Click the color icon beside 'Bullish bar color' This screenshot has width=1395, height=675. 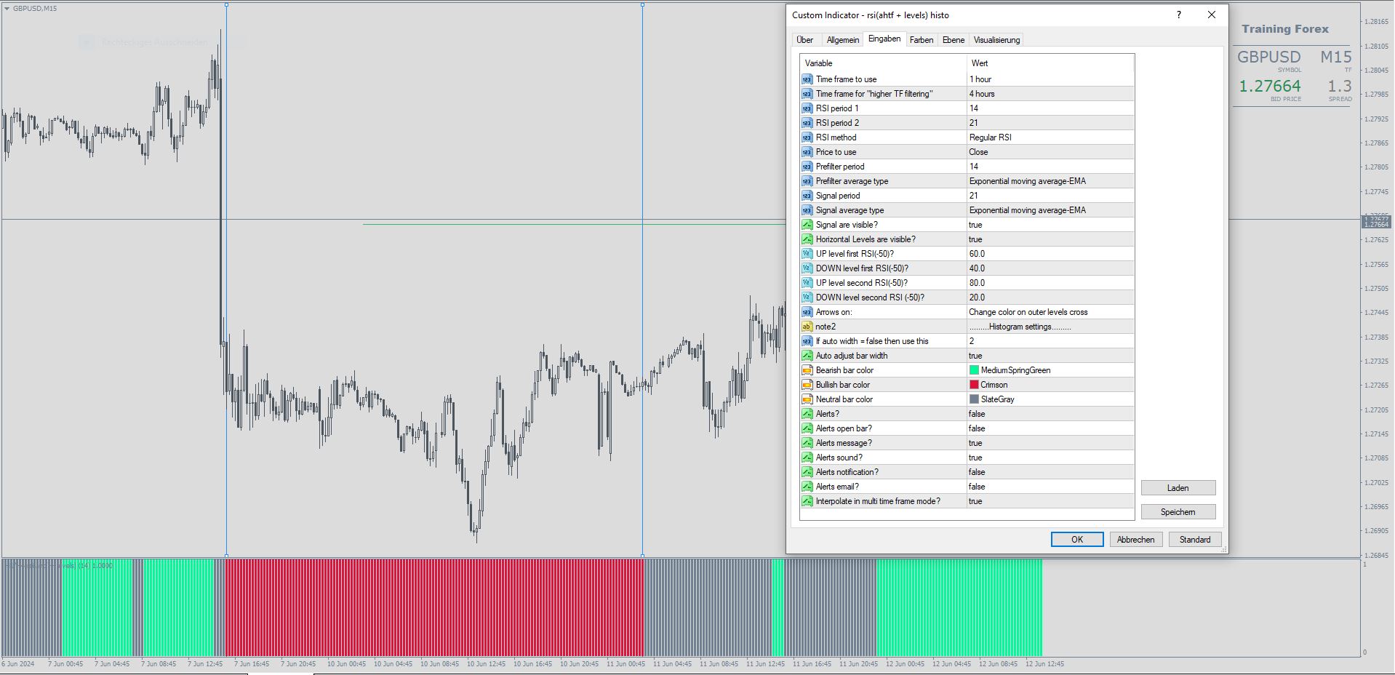click(807, 385)
